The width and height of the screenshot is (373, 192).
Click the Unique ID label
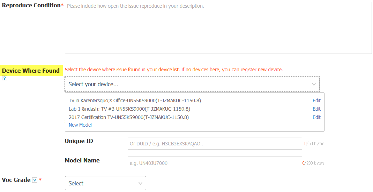pos(79,141)
